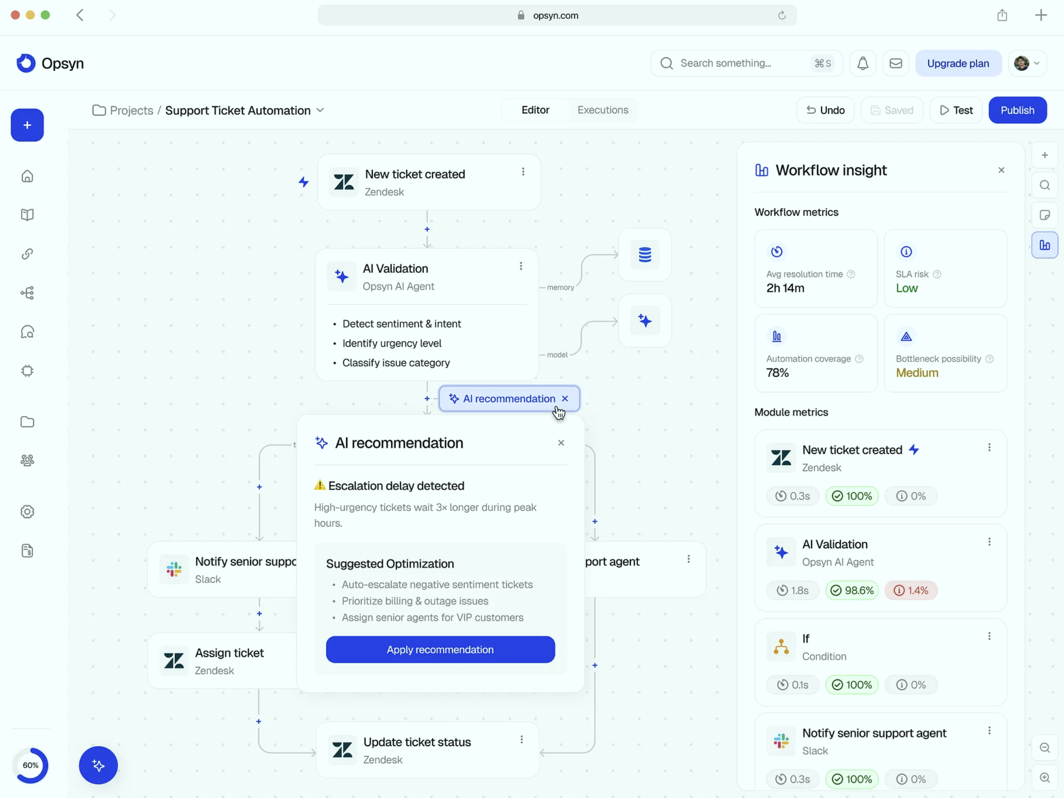1064x798 pixels.
Task: Click the AI assistant sparkle button bottom left
Action: click(98, 765)
